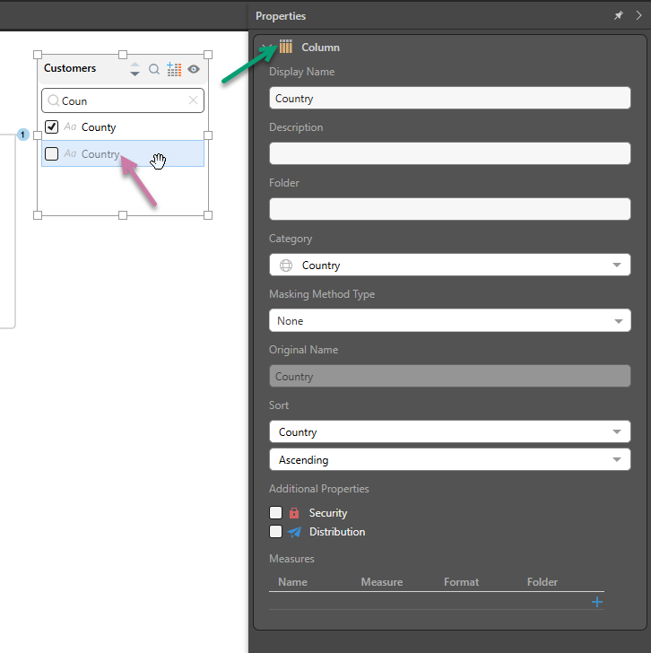Screen dimensions: 651x653
Task: Click the sort arrows icon in Customers table
Action: pyautogui.click(x=135, y=69)
